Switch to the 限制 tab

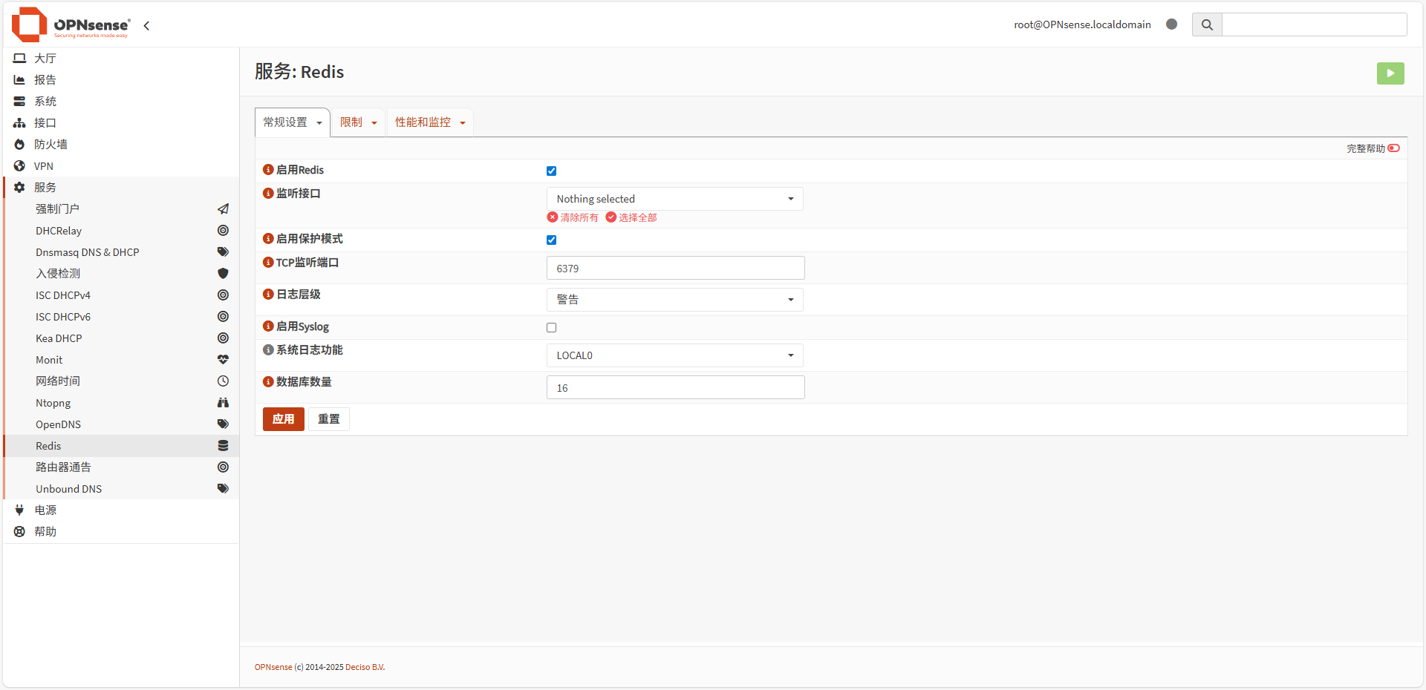click(357, 122)
